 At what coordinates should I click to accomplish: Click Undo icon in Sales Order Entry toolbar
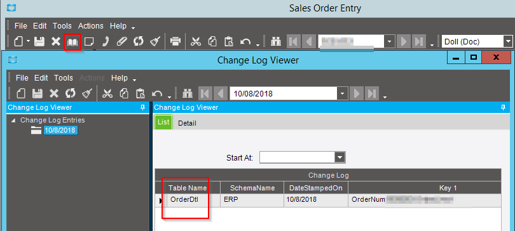(245, 42)
